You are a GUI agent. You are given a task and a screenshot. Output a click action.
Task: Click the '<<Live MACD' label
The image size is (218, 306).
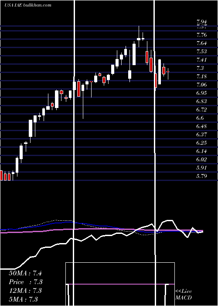pos(184,294)
